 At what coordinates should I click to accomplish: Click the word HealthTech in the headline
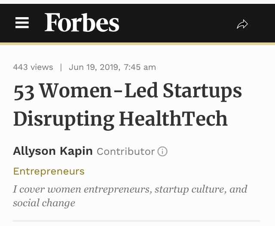pos(173,119)
